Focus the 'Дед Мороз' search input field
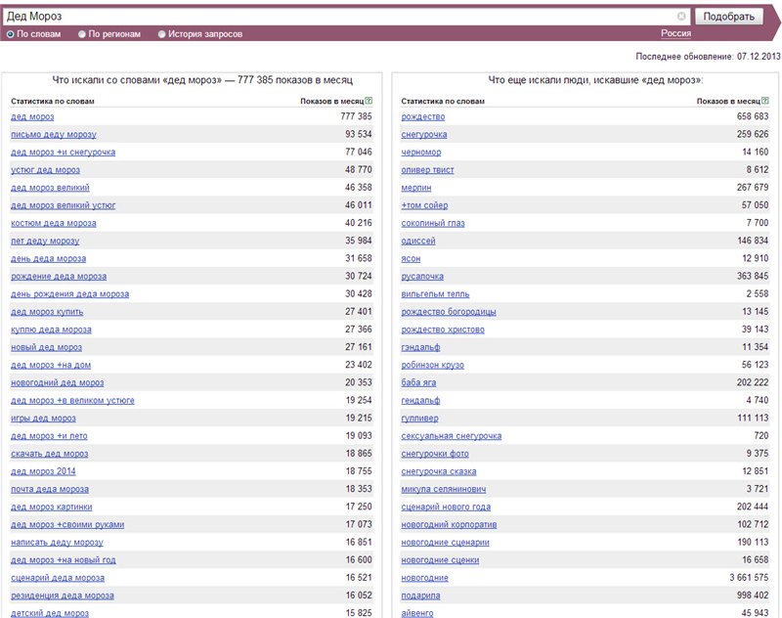The height and width of the screenshot is (618, 782). (x=339, y=17)
